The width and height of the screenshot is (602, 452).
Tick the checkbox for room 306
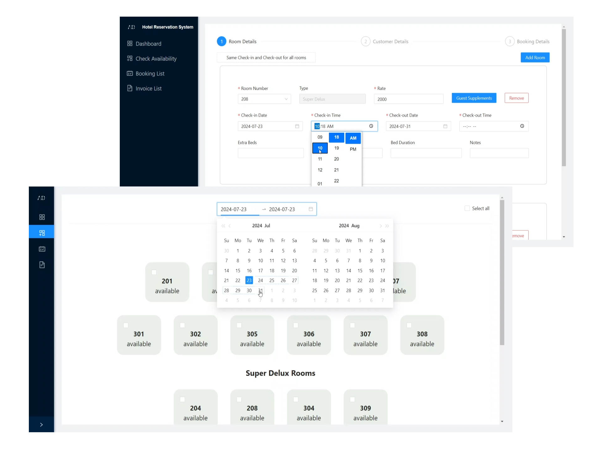[x=296, y=325]
